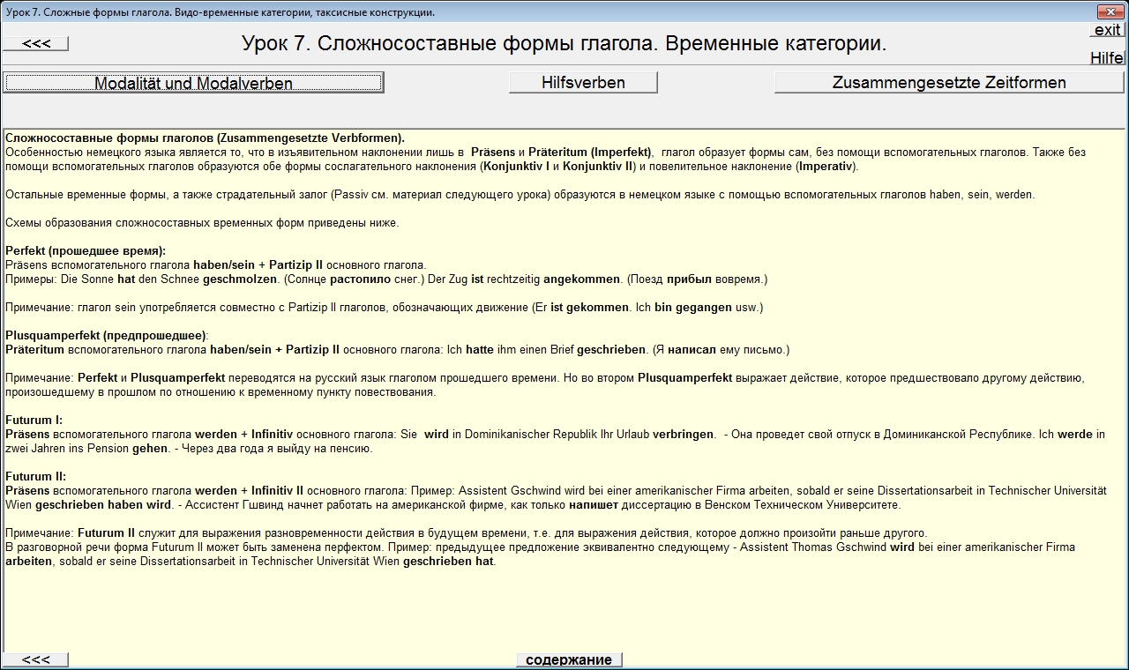Open the Modalität und Modalverben section
This screenshot has width=1129, height=670.
pos(194,83)
